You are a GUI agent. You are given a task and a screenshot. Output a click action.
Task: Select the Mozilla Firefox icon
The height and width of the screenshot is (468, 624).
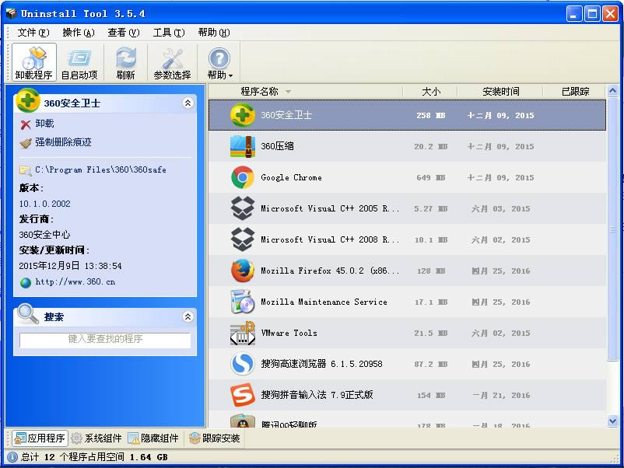pyautogui.click(x=242, y=271)
